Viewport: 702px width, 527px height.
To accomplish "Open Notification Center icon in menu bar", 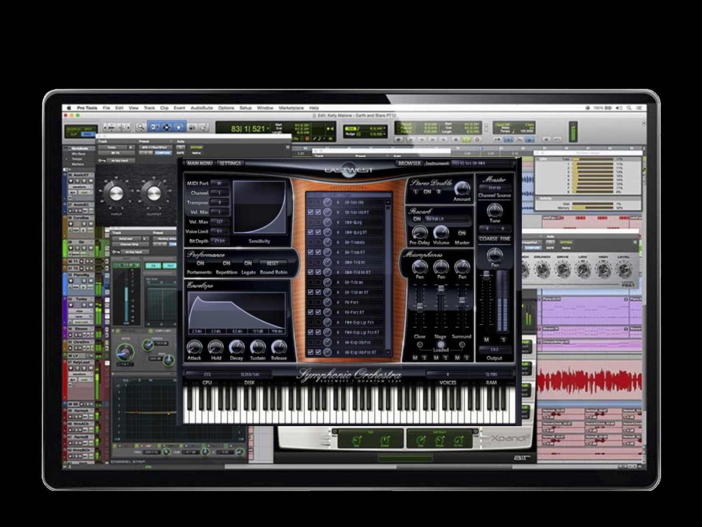I will pos(639,108).
